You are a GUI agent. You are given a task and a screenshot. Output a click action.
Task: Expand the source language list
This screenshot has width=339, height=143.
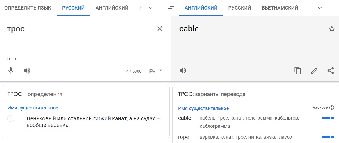[x=151, y=8]
